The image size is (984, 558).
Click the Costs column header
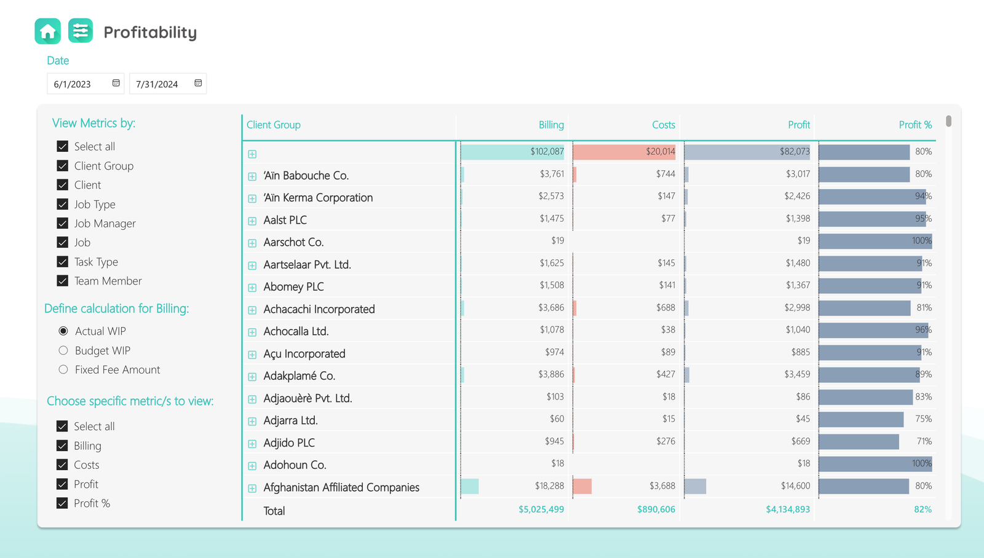(663, 125)
